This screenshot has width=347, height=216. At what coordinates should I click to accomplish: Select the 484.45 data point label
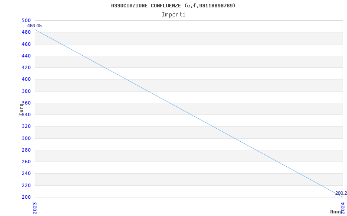(35, 25)
